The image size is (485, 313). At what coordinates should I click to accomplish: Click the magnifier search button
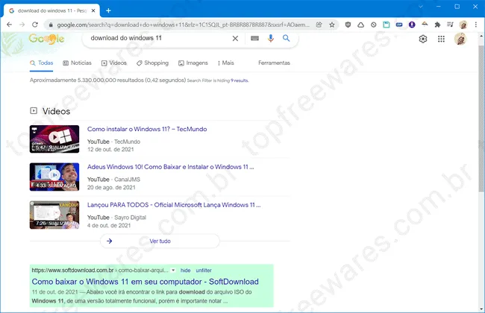coord(286,38)
